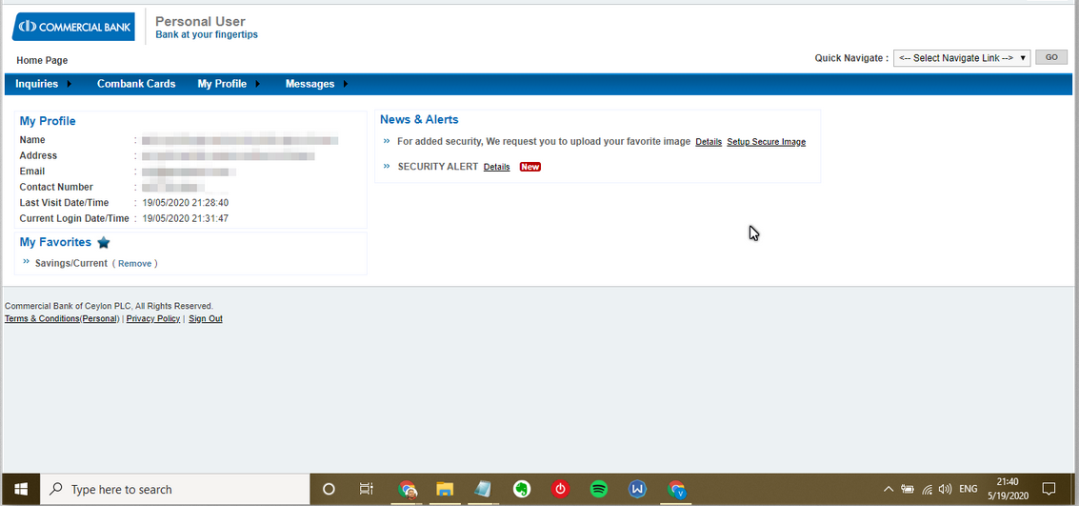Click bullet arrow beside added security notice
1079x506 pixels.
point(387,140)
